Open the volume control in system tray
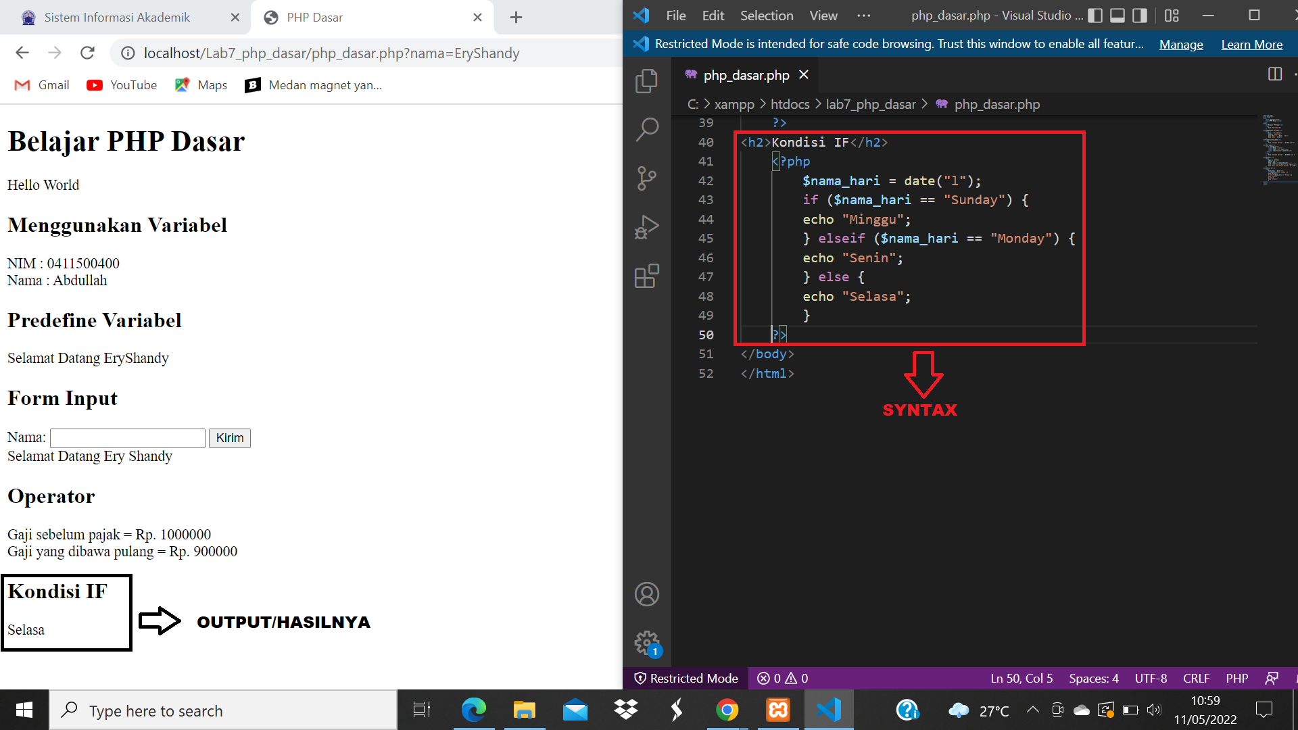Image resolution: width=1298 pixels, height=730 pixels. tap(1154, 710)
